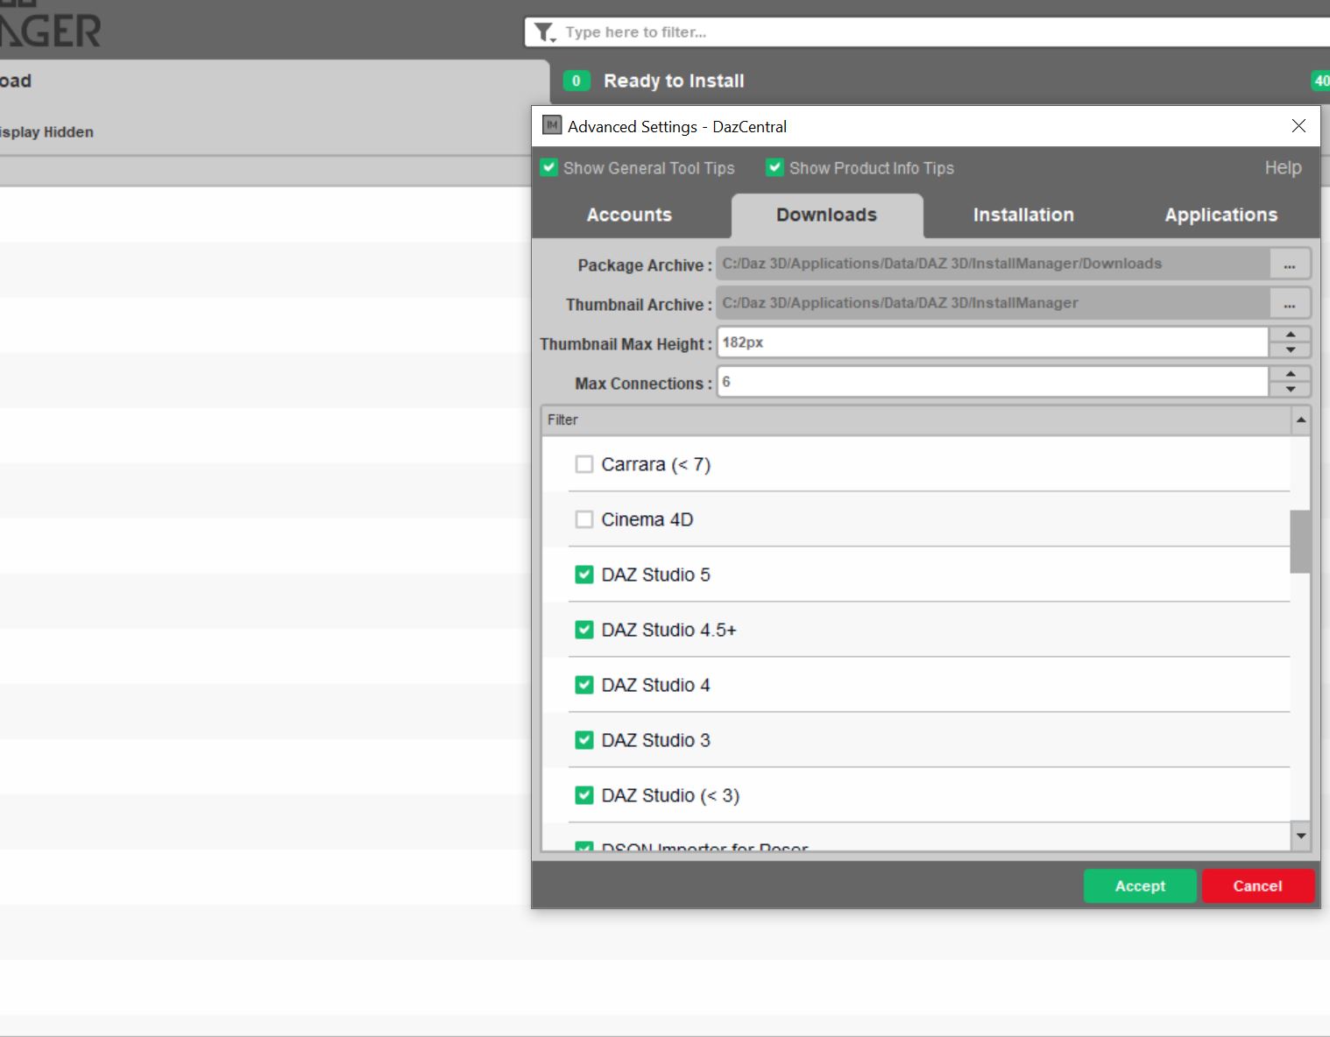
Task: Uncheck the DAZ Studio (< 3) filter
Action: (x=584, y=795)
